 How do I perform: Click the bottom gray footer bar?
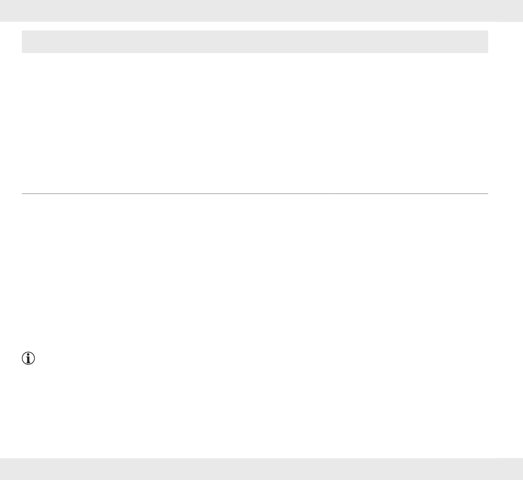click(261, 469)
